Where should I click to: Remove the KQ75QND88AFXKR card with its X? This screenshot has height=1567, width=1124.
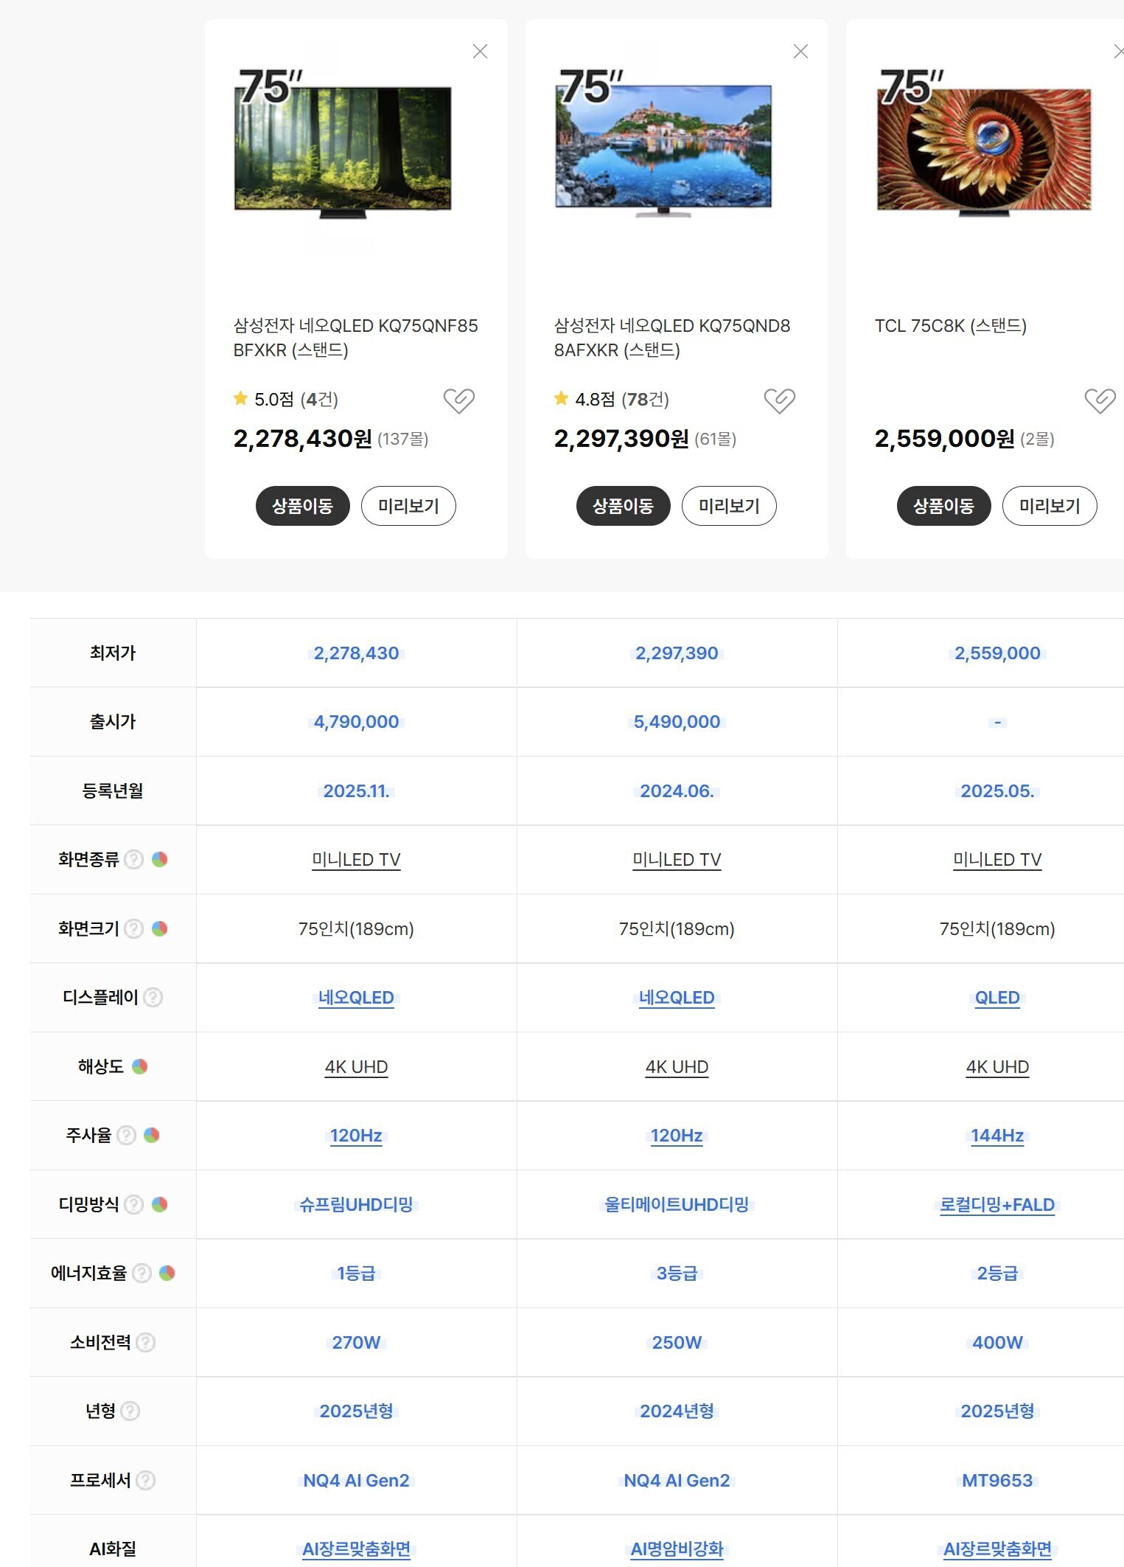point(800,51)
